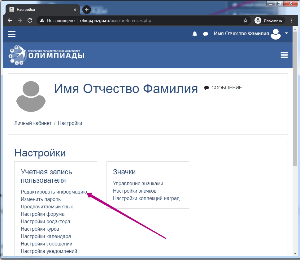
Task: Open a new browser tab
Action: (x=86, y=10)
